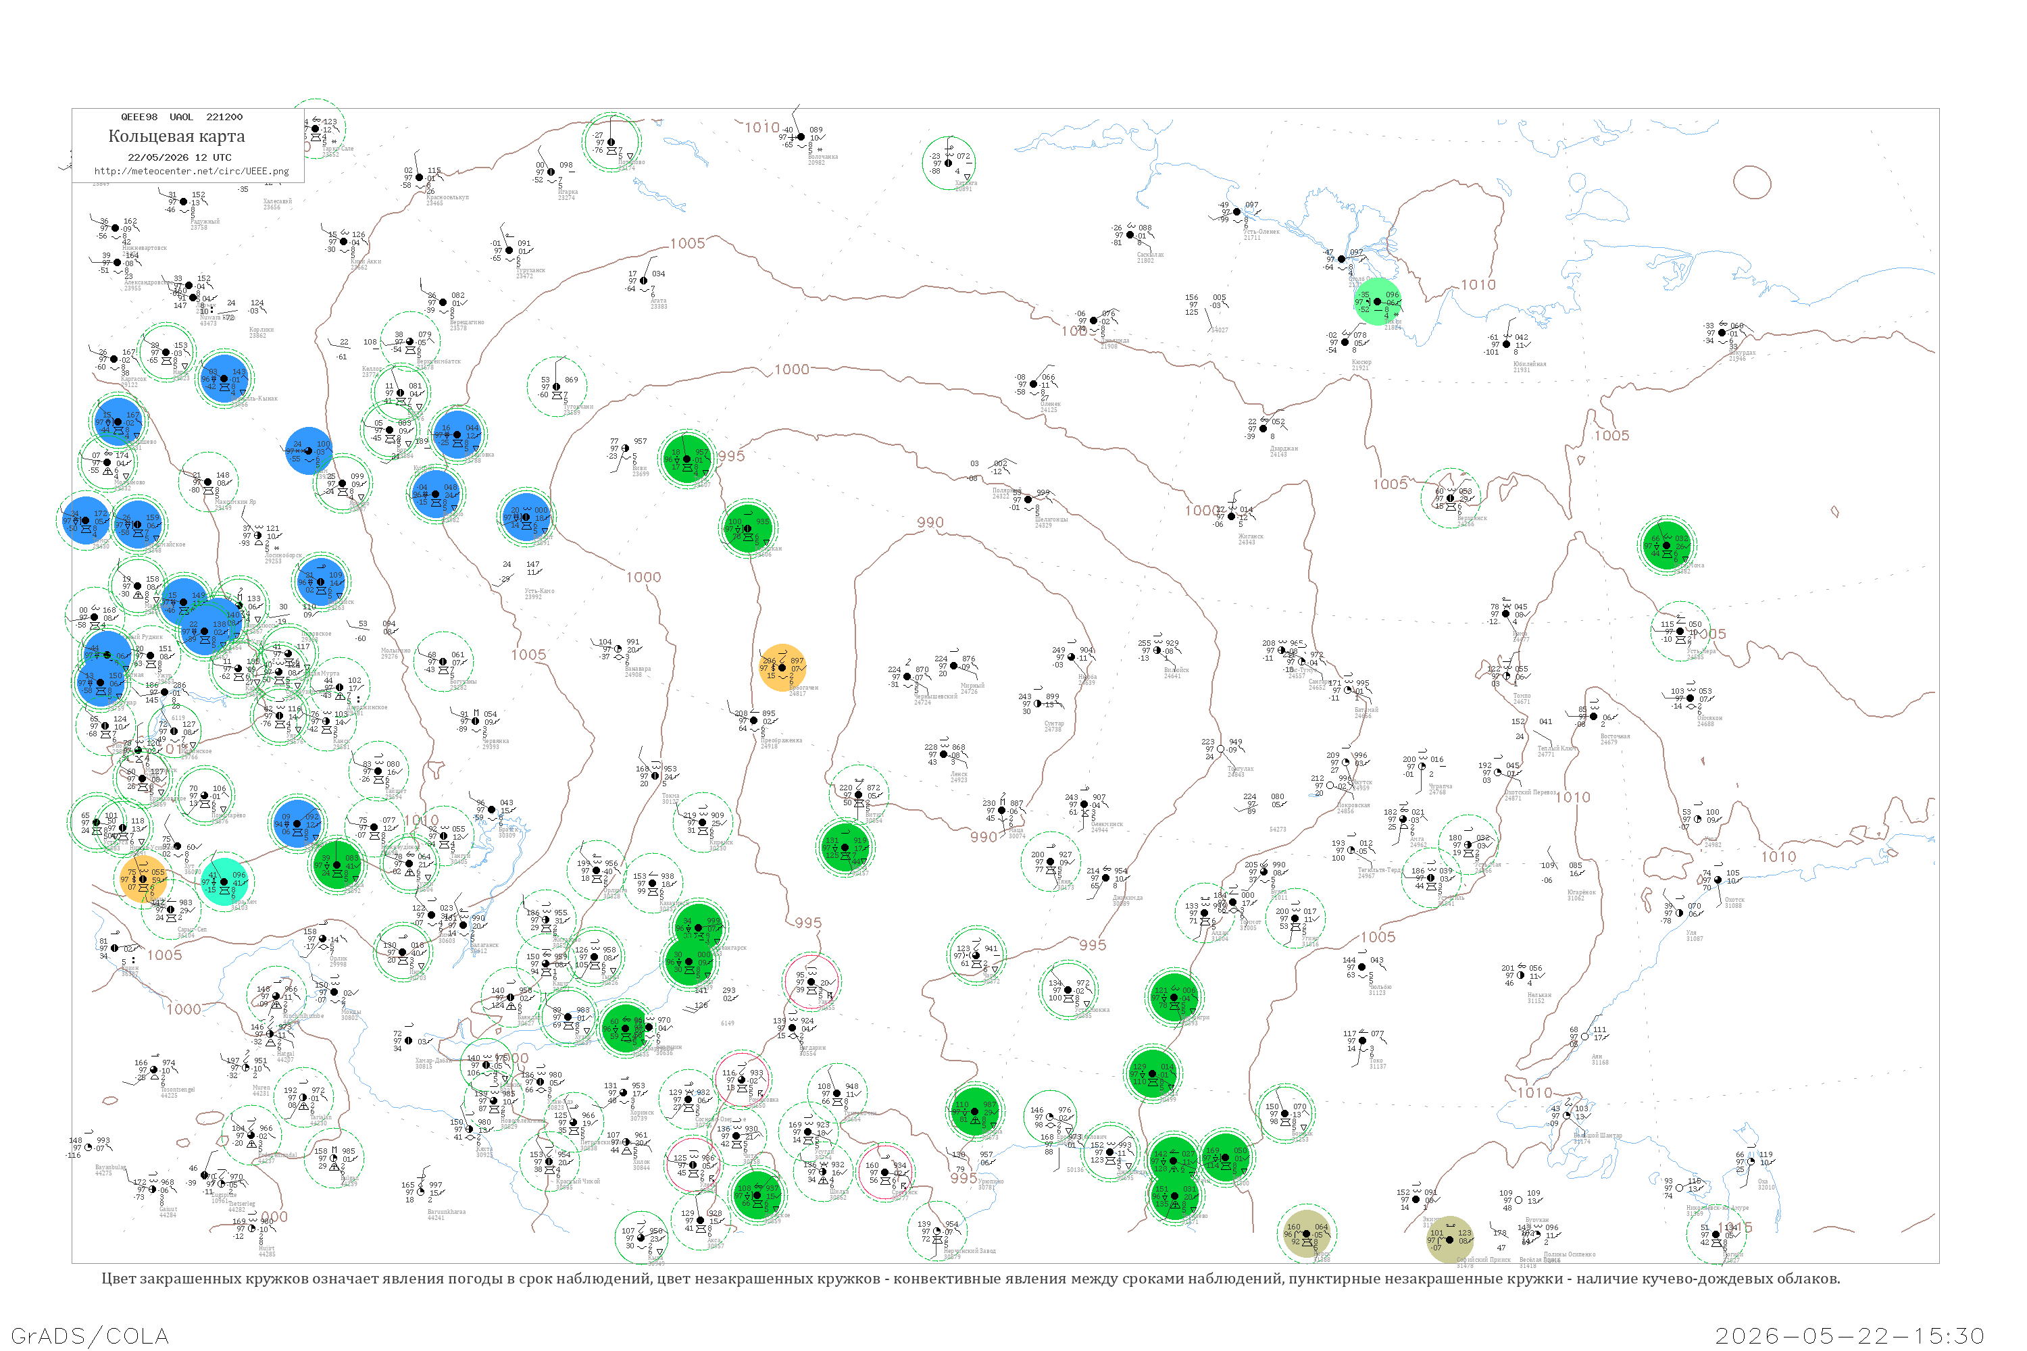2027x1351 pixels.
Task: Click the station name 'Джарджан'
Action: click(x=1284, y=448)
